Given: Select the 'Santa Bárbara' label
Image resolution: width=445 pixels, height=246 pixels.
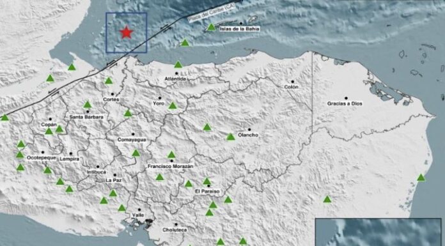Looking at the screenshot, I should 86,117.
